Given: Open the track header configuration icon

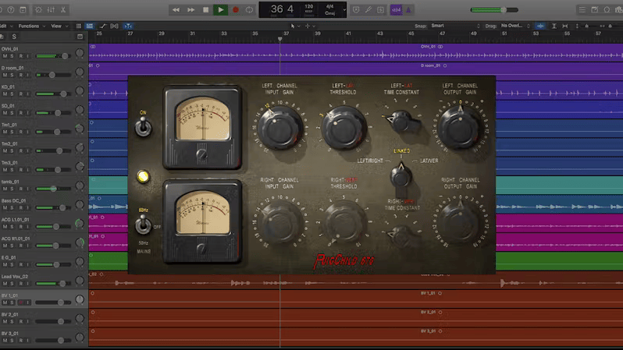Looking at the screenshot, I should [x=80, y=37].
